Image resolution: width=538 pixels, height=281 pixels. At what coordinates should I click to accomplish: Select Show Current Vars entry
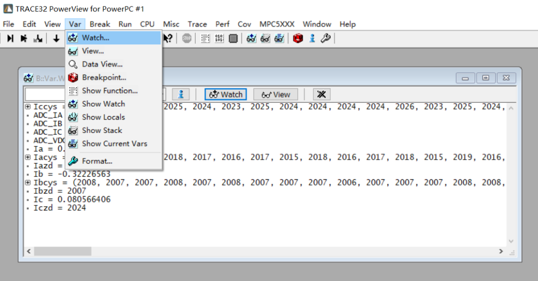click(115, 143)
